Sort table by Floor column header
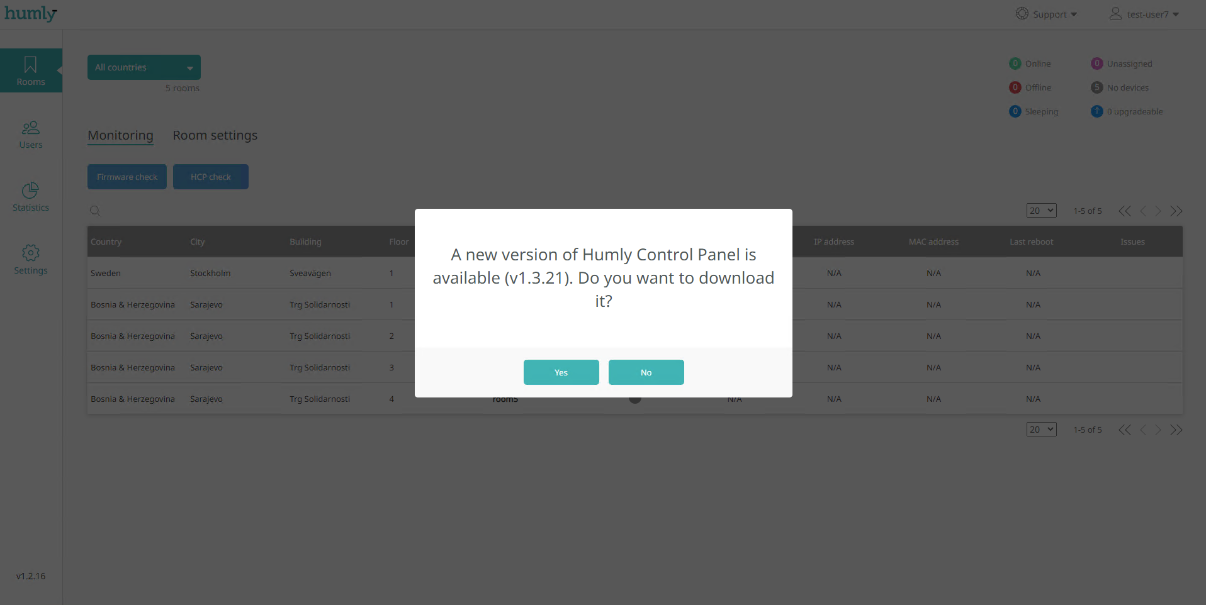 pos(399,241)
